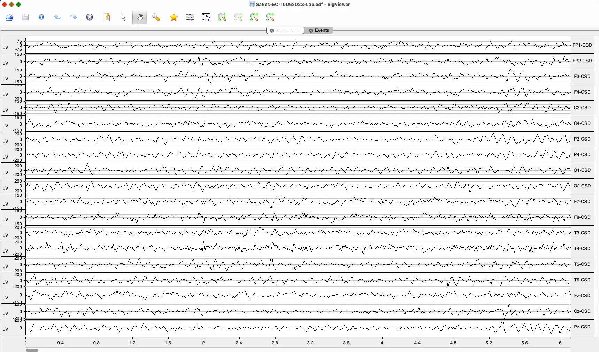Image resolution: width=599 pixels, height=352 pixels.
Task: Open settings with the wrench icon
Action: pyautogui.click(x=156, y=17)
